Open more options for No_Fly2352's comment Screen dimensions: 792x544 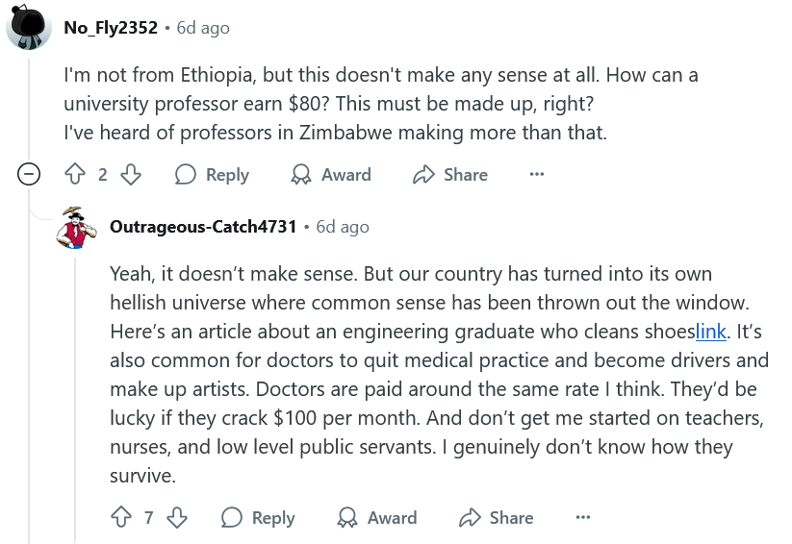click(537, 175)
